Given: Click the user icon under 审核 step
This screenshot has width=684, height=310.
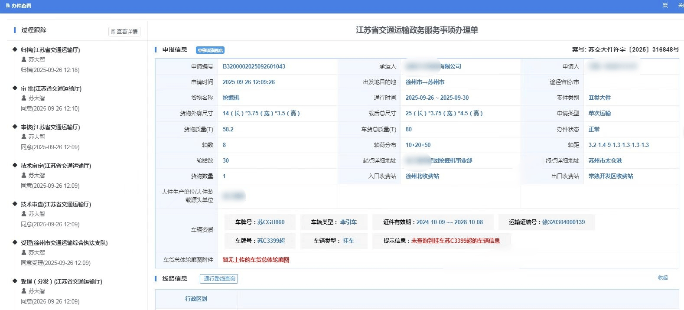Looking at the screenshot, I should click(24, 137).
